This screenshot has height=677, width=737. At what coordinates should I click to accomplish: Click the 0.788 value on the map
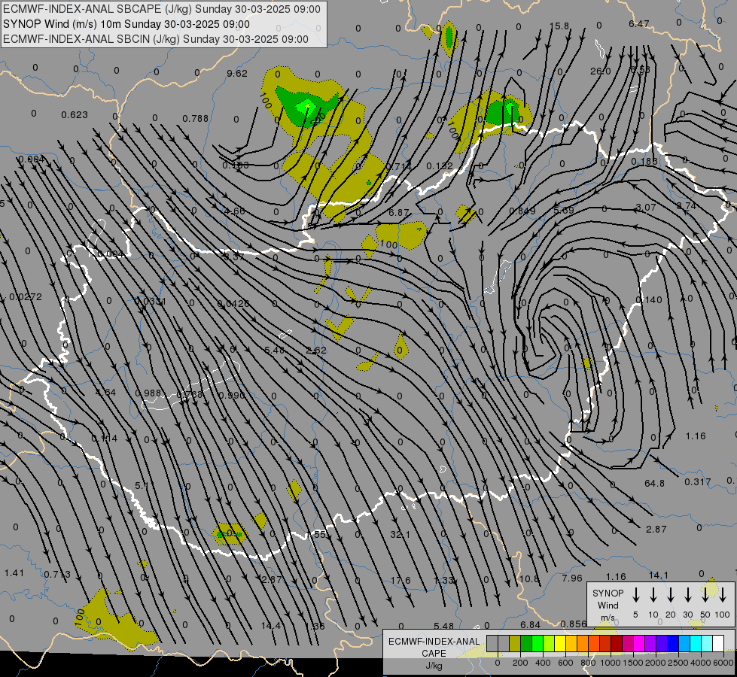pos(196,118)
